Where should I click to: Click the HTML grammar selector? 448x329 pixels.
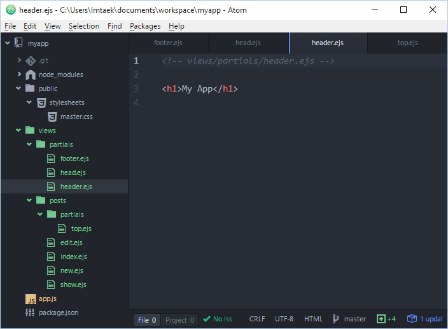(x=314, y=319)
